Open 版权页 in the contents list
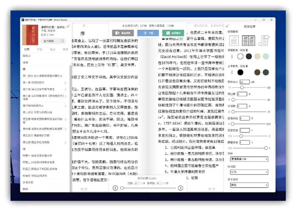The height and width of the screenshot is (211, 296). point(27,56)
